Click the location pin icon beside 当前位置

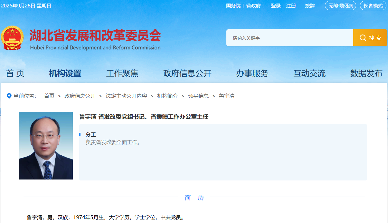9,96
